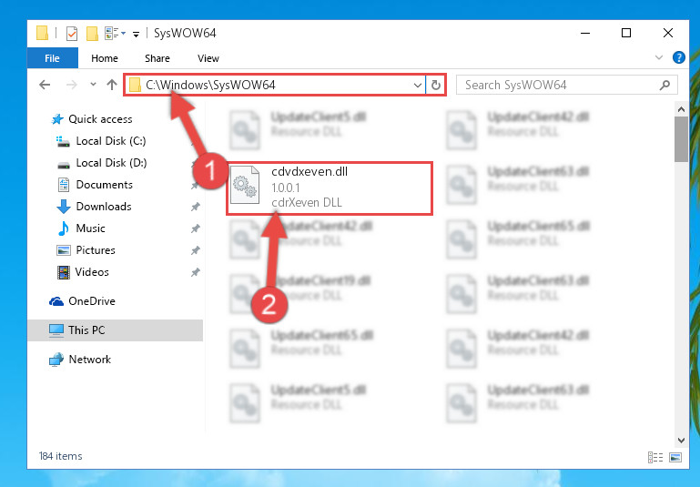Screen dimensions: 700x487
Task: Click the folder icon in title bar
Action: coord(42,34)
